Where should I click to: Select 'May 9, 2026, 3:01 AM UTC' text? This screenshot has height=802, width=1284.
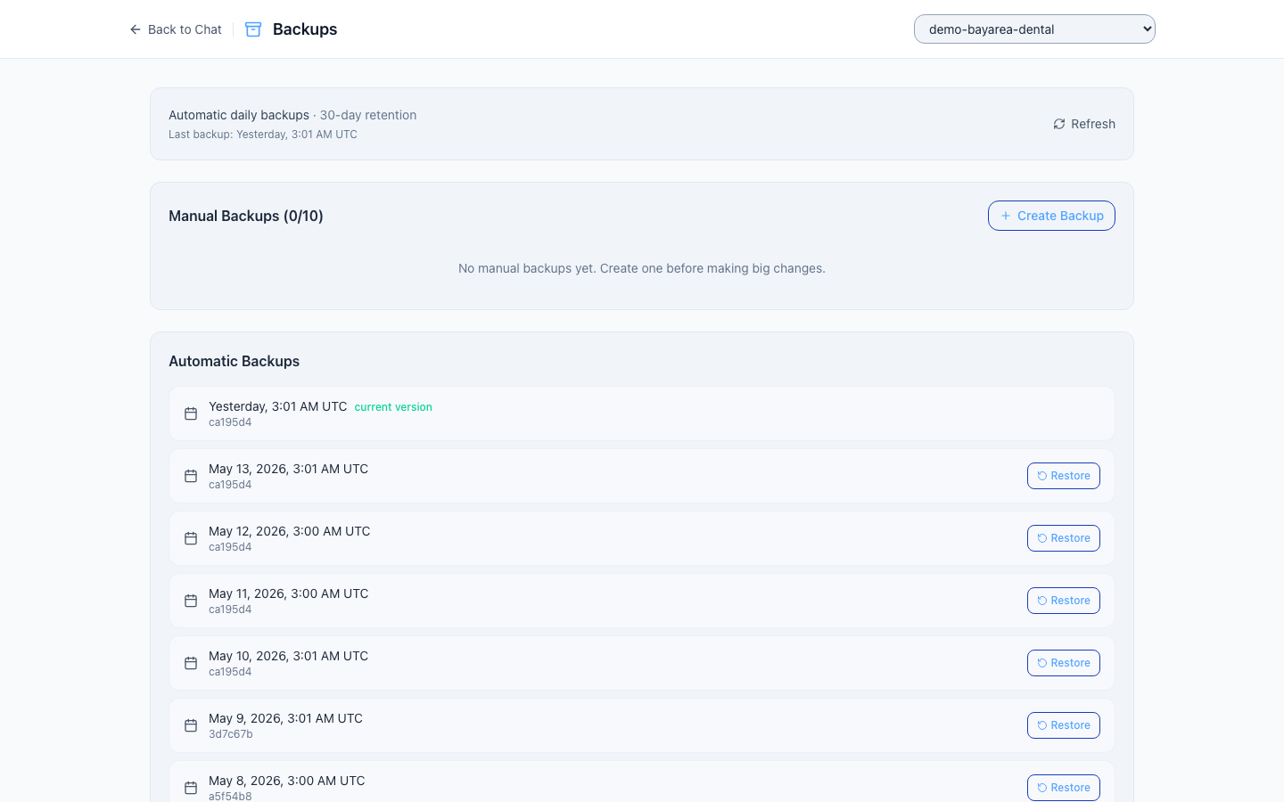[x=285, y=718]
